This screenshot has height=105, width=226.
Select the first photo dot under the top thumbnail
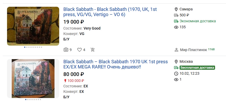(25, 47)
